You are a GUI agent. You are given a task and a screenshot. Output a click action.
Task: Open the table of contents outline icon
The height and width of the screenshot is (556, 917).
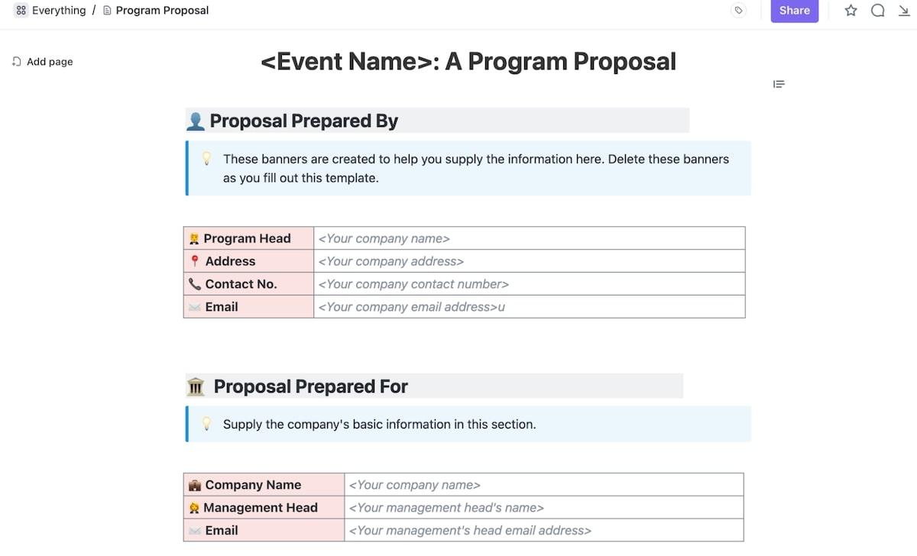[779, 84]
